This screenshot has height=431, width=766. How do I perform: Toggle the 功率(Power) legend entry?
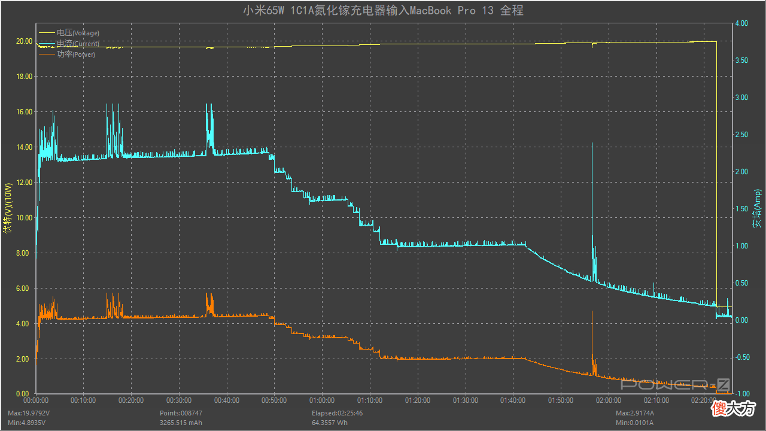tap(76, 54)
